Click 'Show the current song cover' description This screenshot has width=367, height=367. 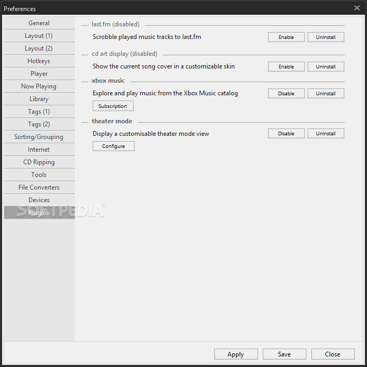164,66
